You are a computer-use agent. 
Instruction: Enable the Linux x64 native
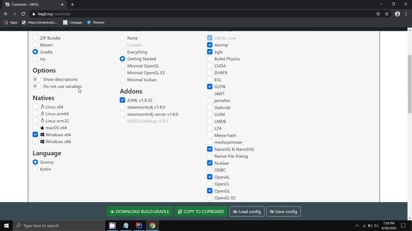[35, 107]
